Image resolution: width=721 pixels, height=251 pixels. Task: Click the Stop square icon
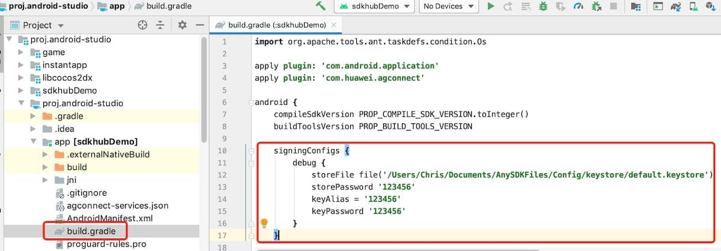pyautogui.click(x=613, y=6)
